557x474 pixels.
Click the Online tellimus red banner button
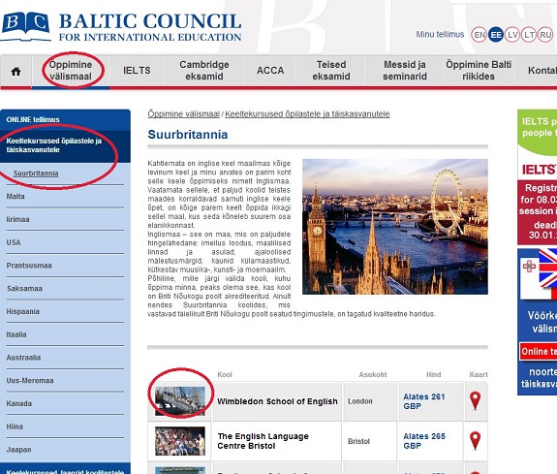tap(539, 352)
